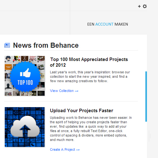Click the cloud upload icon on the blue image
158x158 pixels.
[25, 126]
